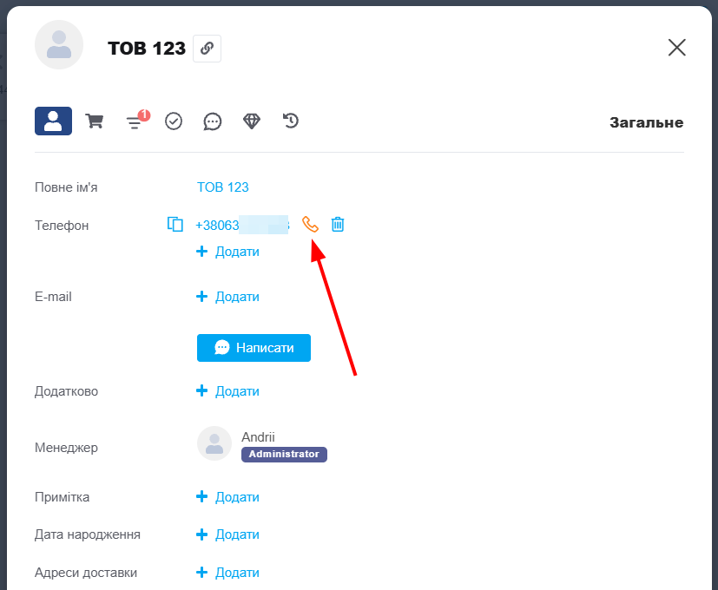Add Адреси доставки via Додати link

[x=228, y=573]
